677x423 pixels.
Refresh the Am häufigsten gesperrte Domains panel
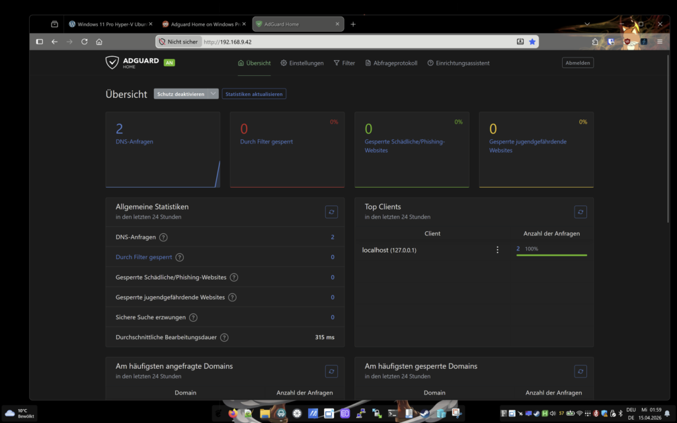(580, 371)
